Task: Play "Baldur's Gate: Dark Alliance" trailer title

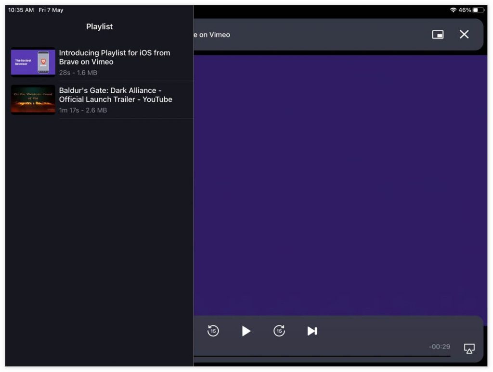Action: 116,95
